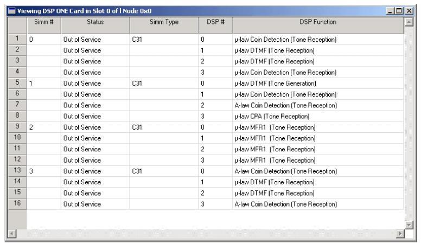The height and width of the screenshot is (244, 421).
Task: Click the horizontal scrollbar left arrow
Action: 7,234
